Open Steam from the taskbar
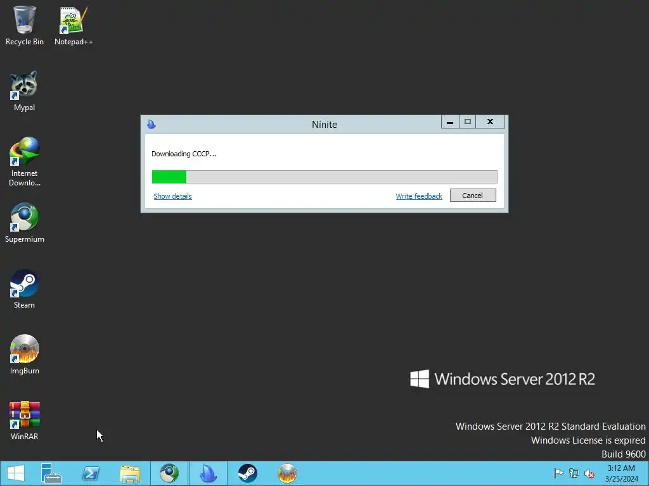The width and height of the screenshot is (649, 486). coord(248,473)
